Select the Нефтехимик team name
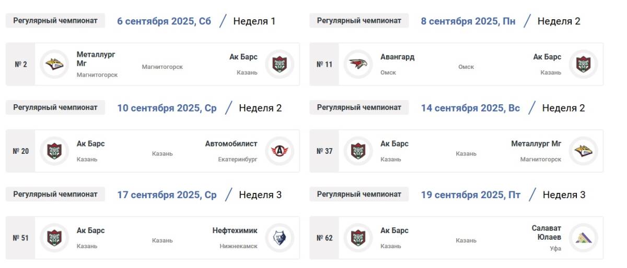 coord(235,230)
